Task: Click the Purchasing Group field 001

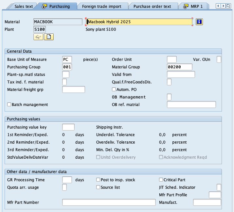Action: click(x=67, y=67)
